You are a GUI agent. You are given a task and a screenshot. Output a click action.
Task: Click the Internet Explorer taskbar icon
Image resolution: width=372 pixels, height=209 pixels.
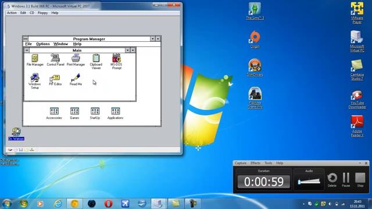coord(58,204)
